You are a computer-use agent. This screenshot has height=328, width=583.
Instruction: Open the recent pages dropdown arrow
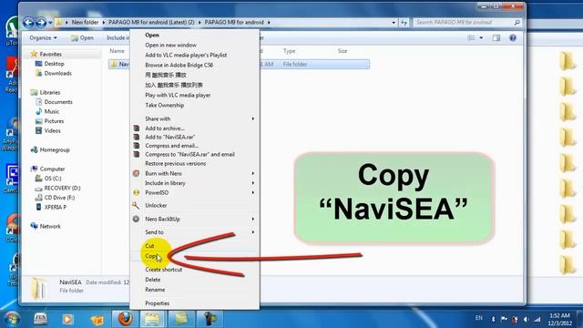click(50, 23)
